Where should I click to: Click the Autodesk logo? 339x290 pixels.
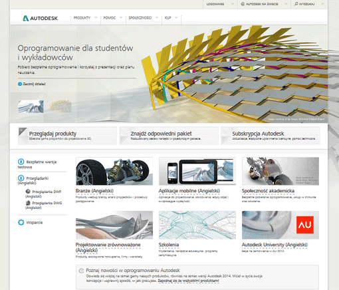pos(40,18)
